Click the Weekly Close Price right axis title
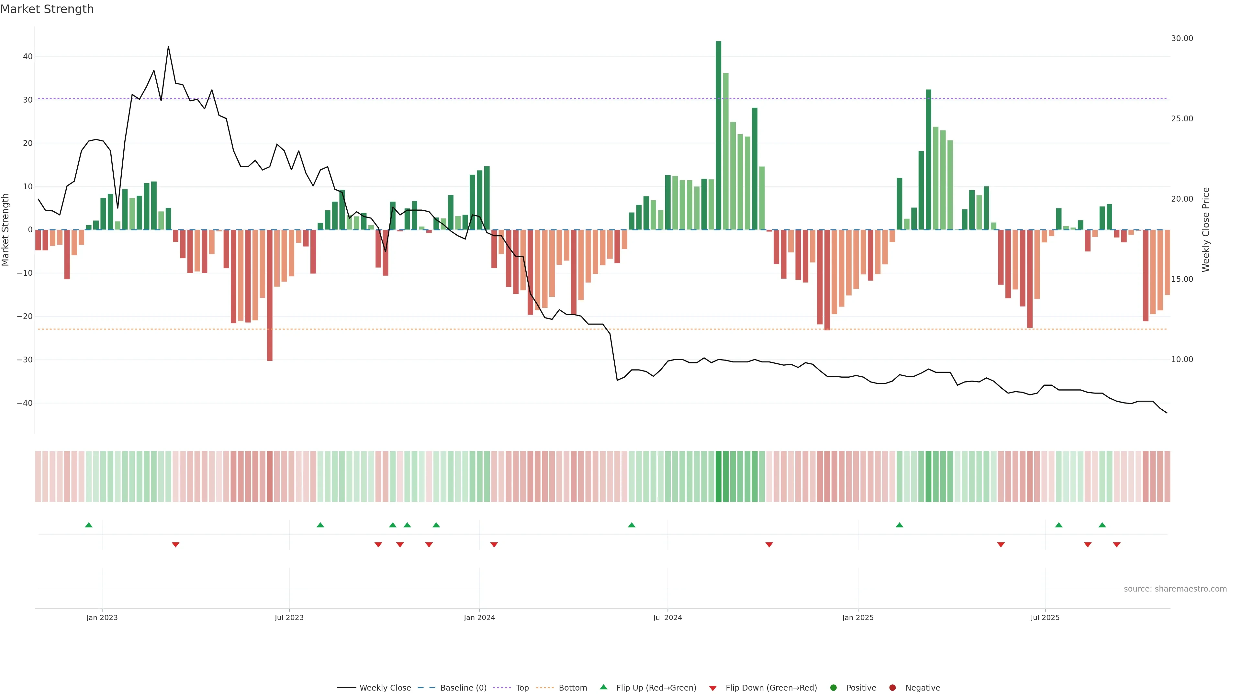This screenshot has width=1243, height=699. click(1206, 230)
